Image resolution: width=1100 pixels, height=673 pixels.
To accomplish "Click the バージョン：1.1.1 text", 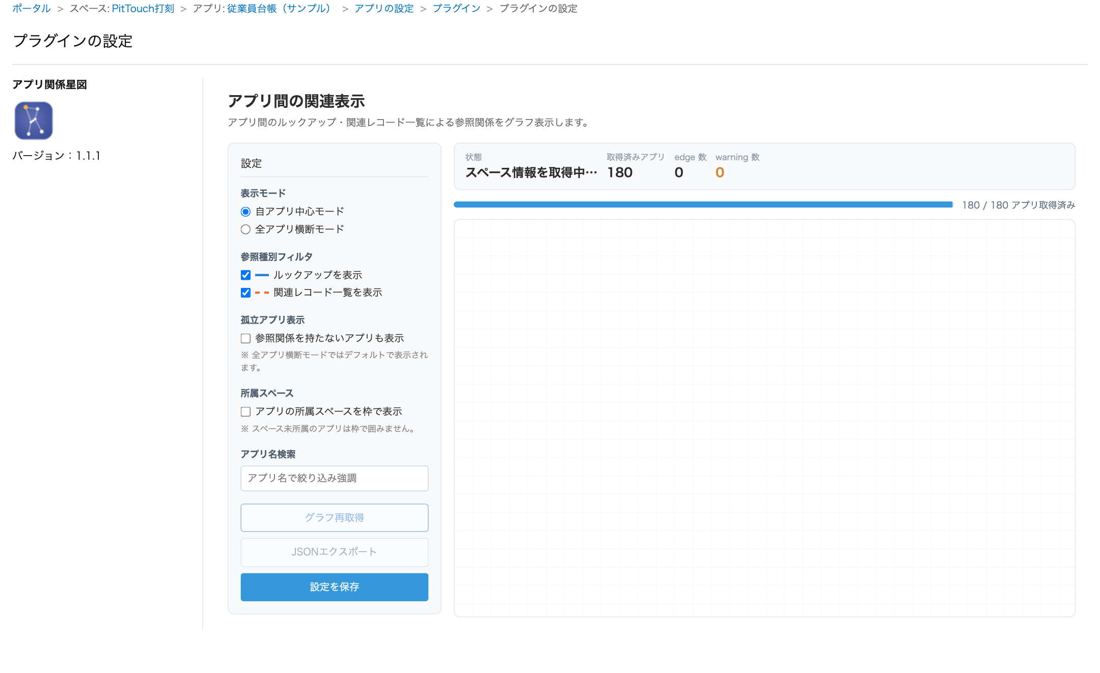I will (57, 156).
